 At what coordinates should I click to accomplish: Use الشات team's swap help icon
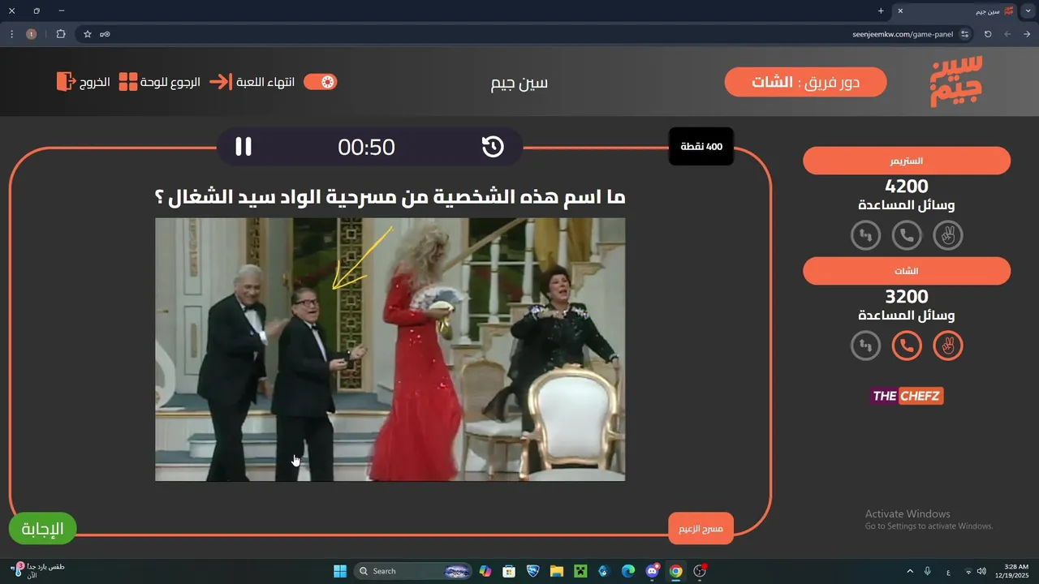[866, 346]
